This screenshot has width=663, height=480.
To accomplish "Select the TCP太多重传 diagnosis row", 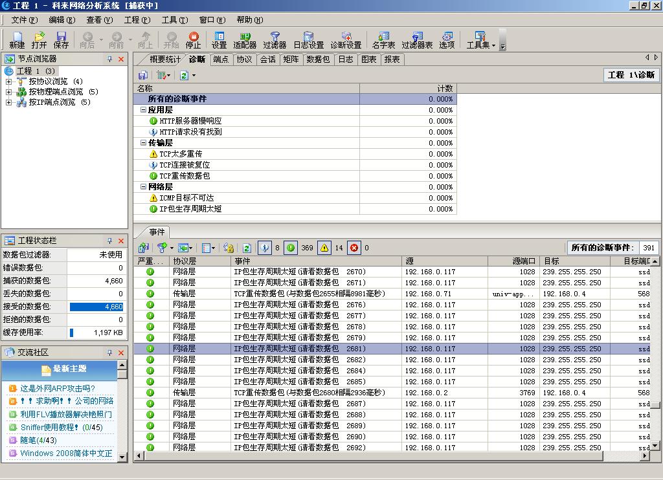I will click(x=181, y=154).
